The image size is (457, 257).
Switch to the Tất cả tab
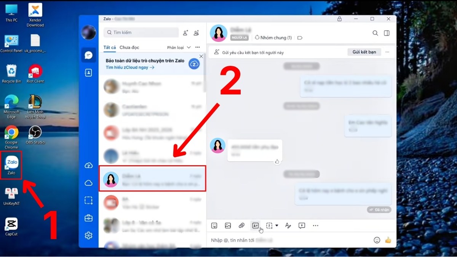(109, 48)
